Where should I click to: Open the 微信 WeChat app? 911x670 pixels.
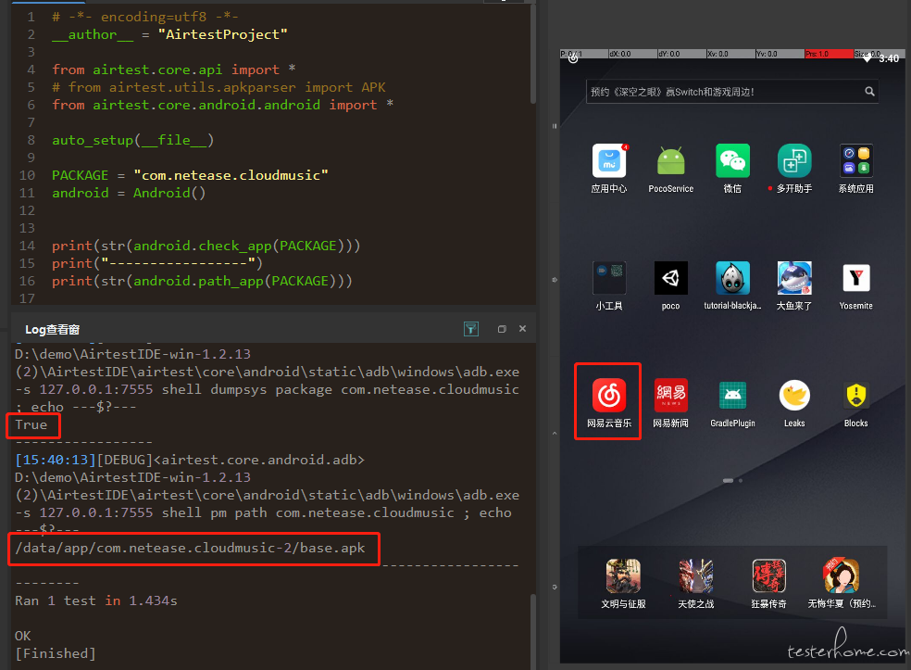click(x=732, y=161)
